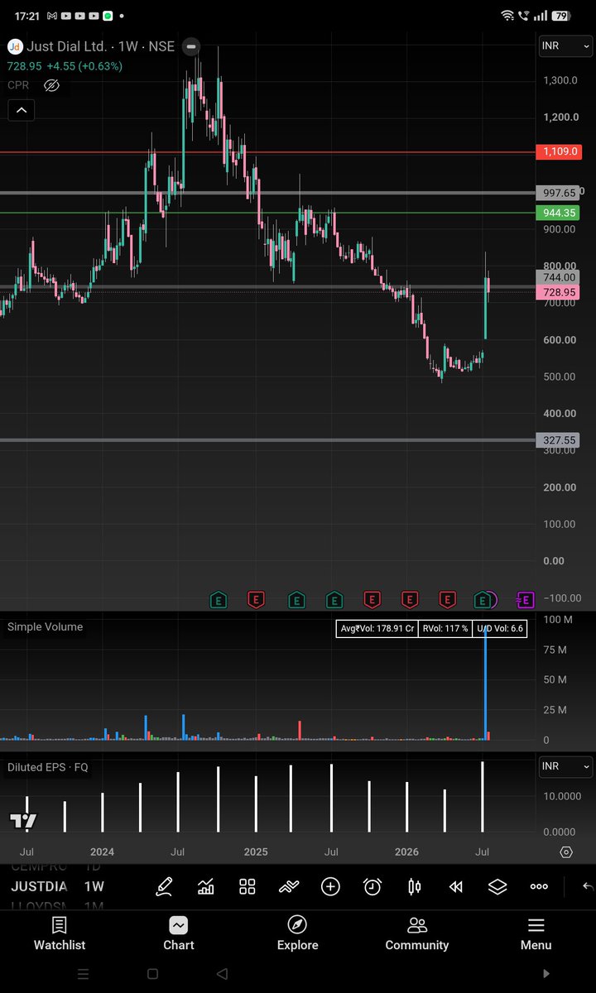596x993 pixels.
Task: Open Android recent apps lines icon
Action: point(83,974)
